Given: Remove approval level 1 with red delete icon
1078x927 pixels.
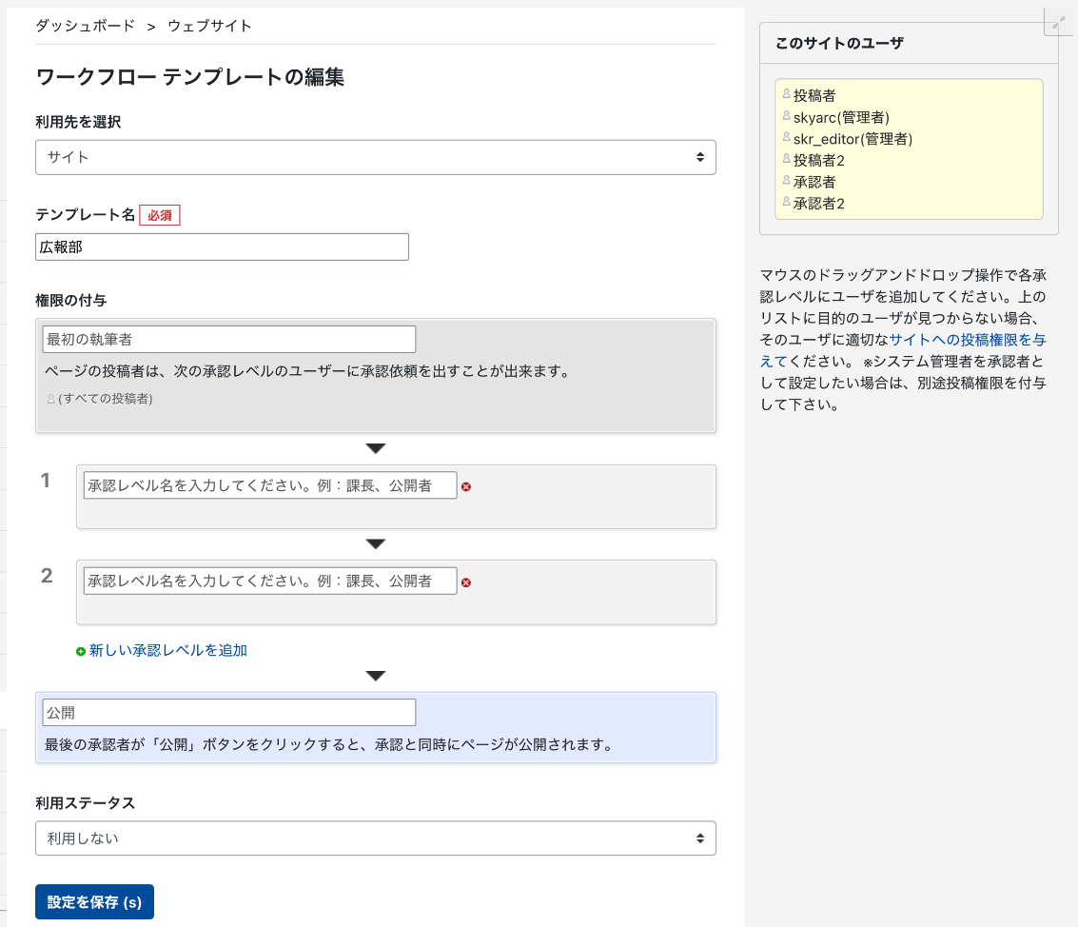Looking at the screenshot, I should tap(466, 486).
